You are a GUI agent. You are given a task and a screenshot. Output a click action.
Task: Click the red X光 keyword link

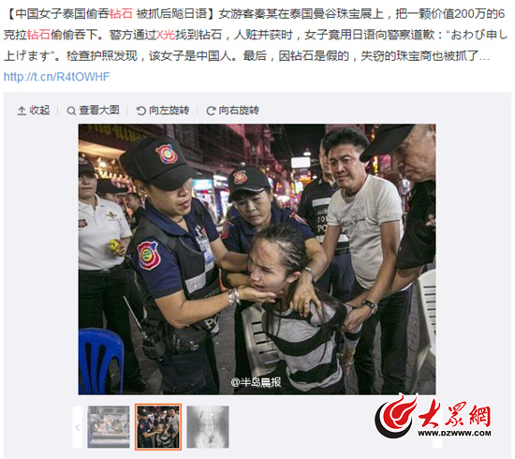(166, 35)
